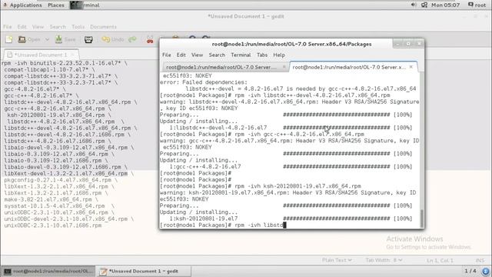Click 'rpm -ivh binutils-2.23.52.0.1-16.el7*' line in gedit
This screenshot has width=492, height=277.
[65, 63]
